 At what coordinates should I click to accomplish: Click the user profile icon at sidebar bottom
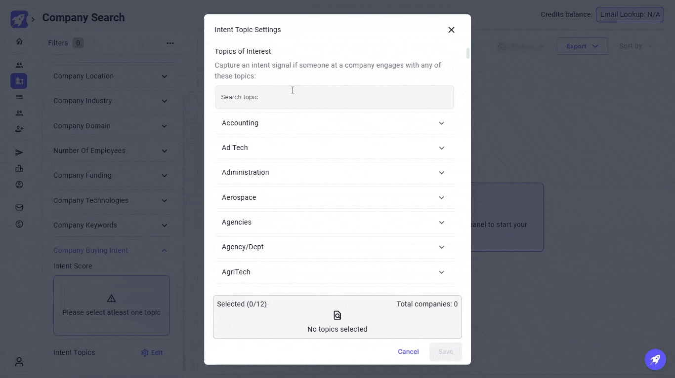coord(19,362)
